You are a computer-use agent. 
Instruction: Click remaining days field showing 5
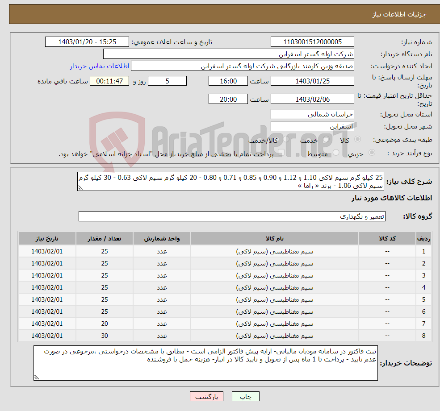point(167,81)
